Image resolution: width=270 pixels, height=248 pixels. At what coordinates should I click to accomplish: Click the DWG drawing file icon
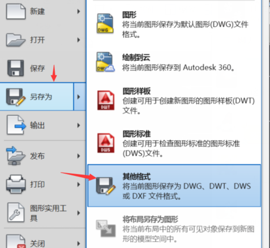[105, 23]
